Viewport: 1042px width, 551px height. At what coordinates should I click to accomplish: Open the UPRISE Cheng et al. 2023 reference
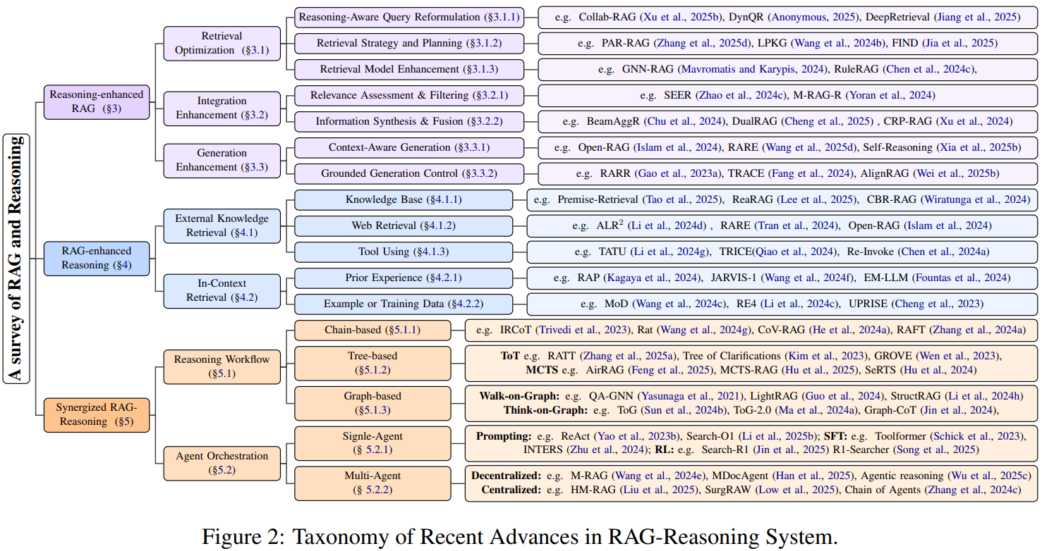click(937, 304)
